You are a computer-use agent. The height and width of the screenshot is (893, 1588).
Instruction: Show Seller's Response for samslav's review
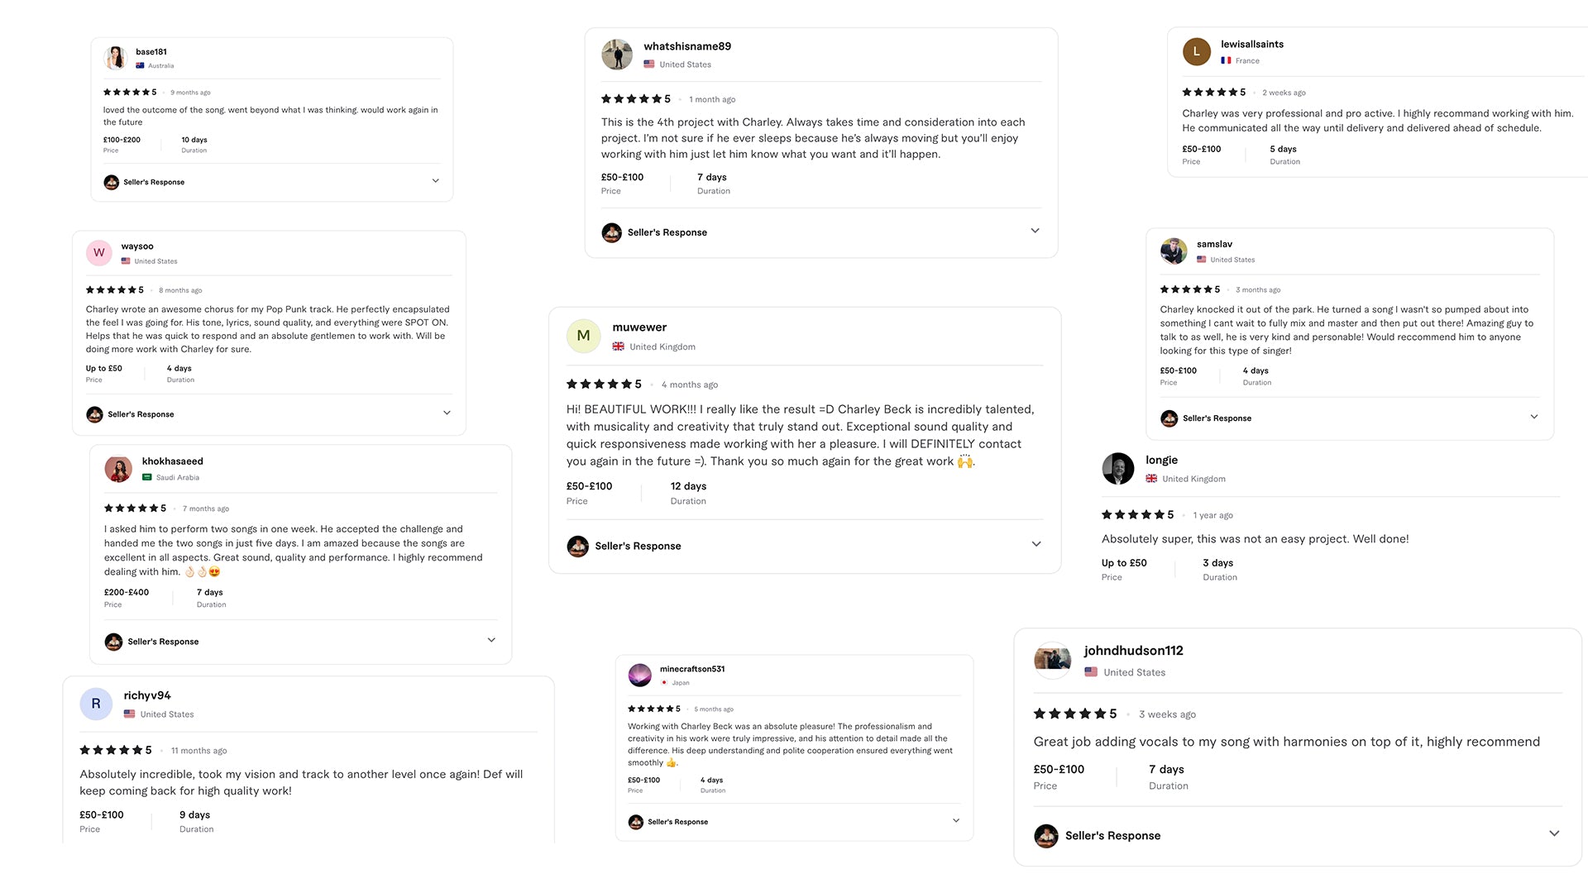(1534, 417)
